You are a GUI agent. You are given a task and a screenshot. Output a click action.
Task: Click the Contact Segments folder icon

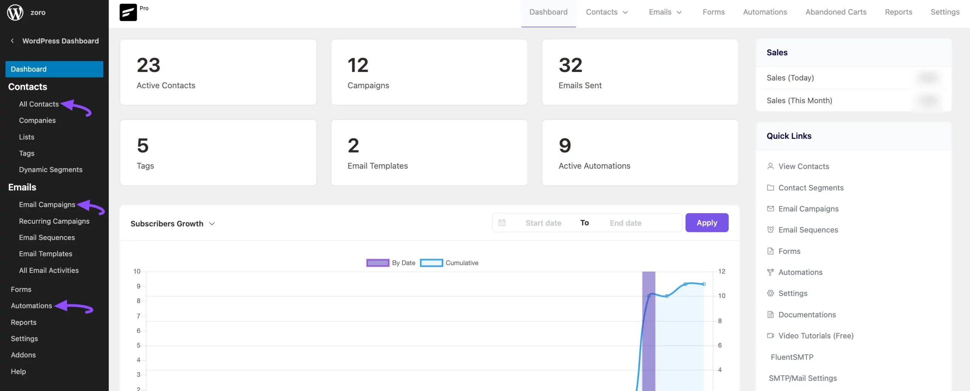770,187
